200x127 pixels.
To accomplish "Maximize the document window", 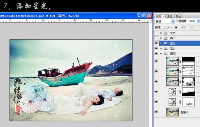I will pos(145,16).
